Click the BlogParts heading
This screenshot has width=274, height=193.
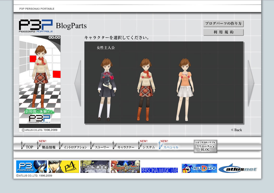coord(71,26)
